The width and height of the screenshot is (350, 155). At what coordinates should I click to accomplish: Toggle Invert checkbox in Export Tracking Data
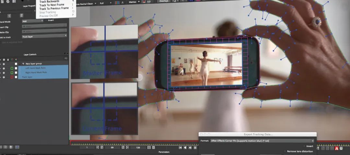304,146
